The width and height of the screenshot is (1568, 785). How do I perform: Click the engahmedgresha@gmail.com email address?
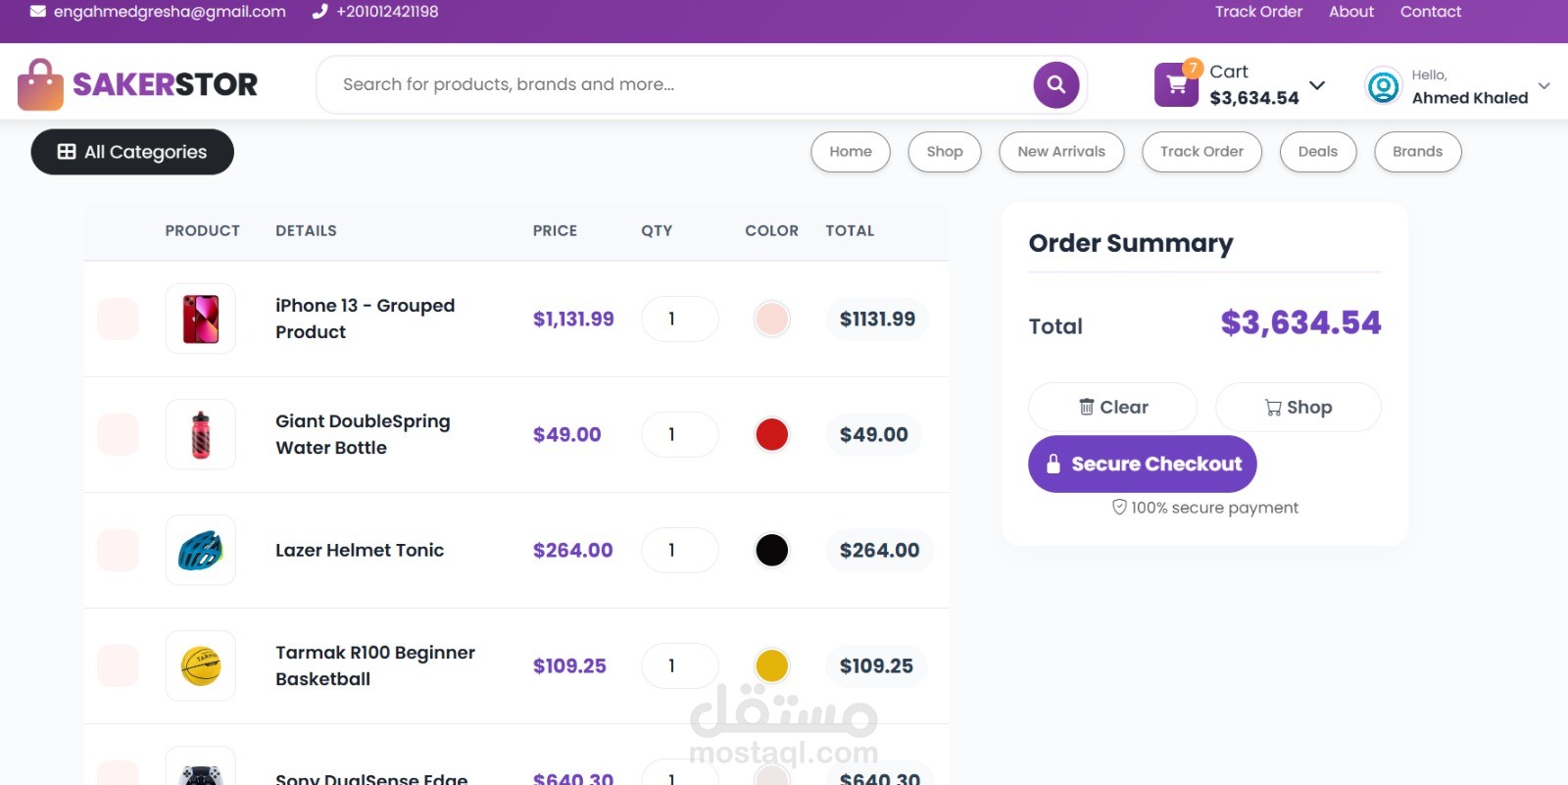pos(170,12)
